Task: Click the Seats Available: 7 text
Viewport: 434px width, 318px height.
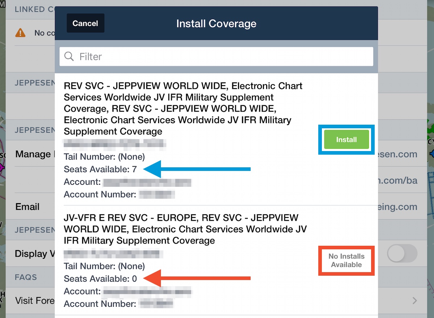Action: coord(100,169)
